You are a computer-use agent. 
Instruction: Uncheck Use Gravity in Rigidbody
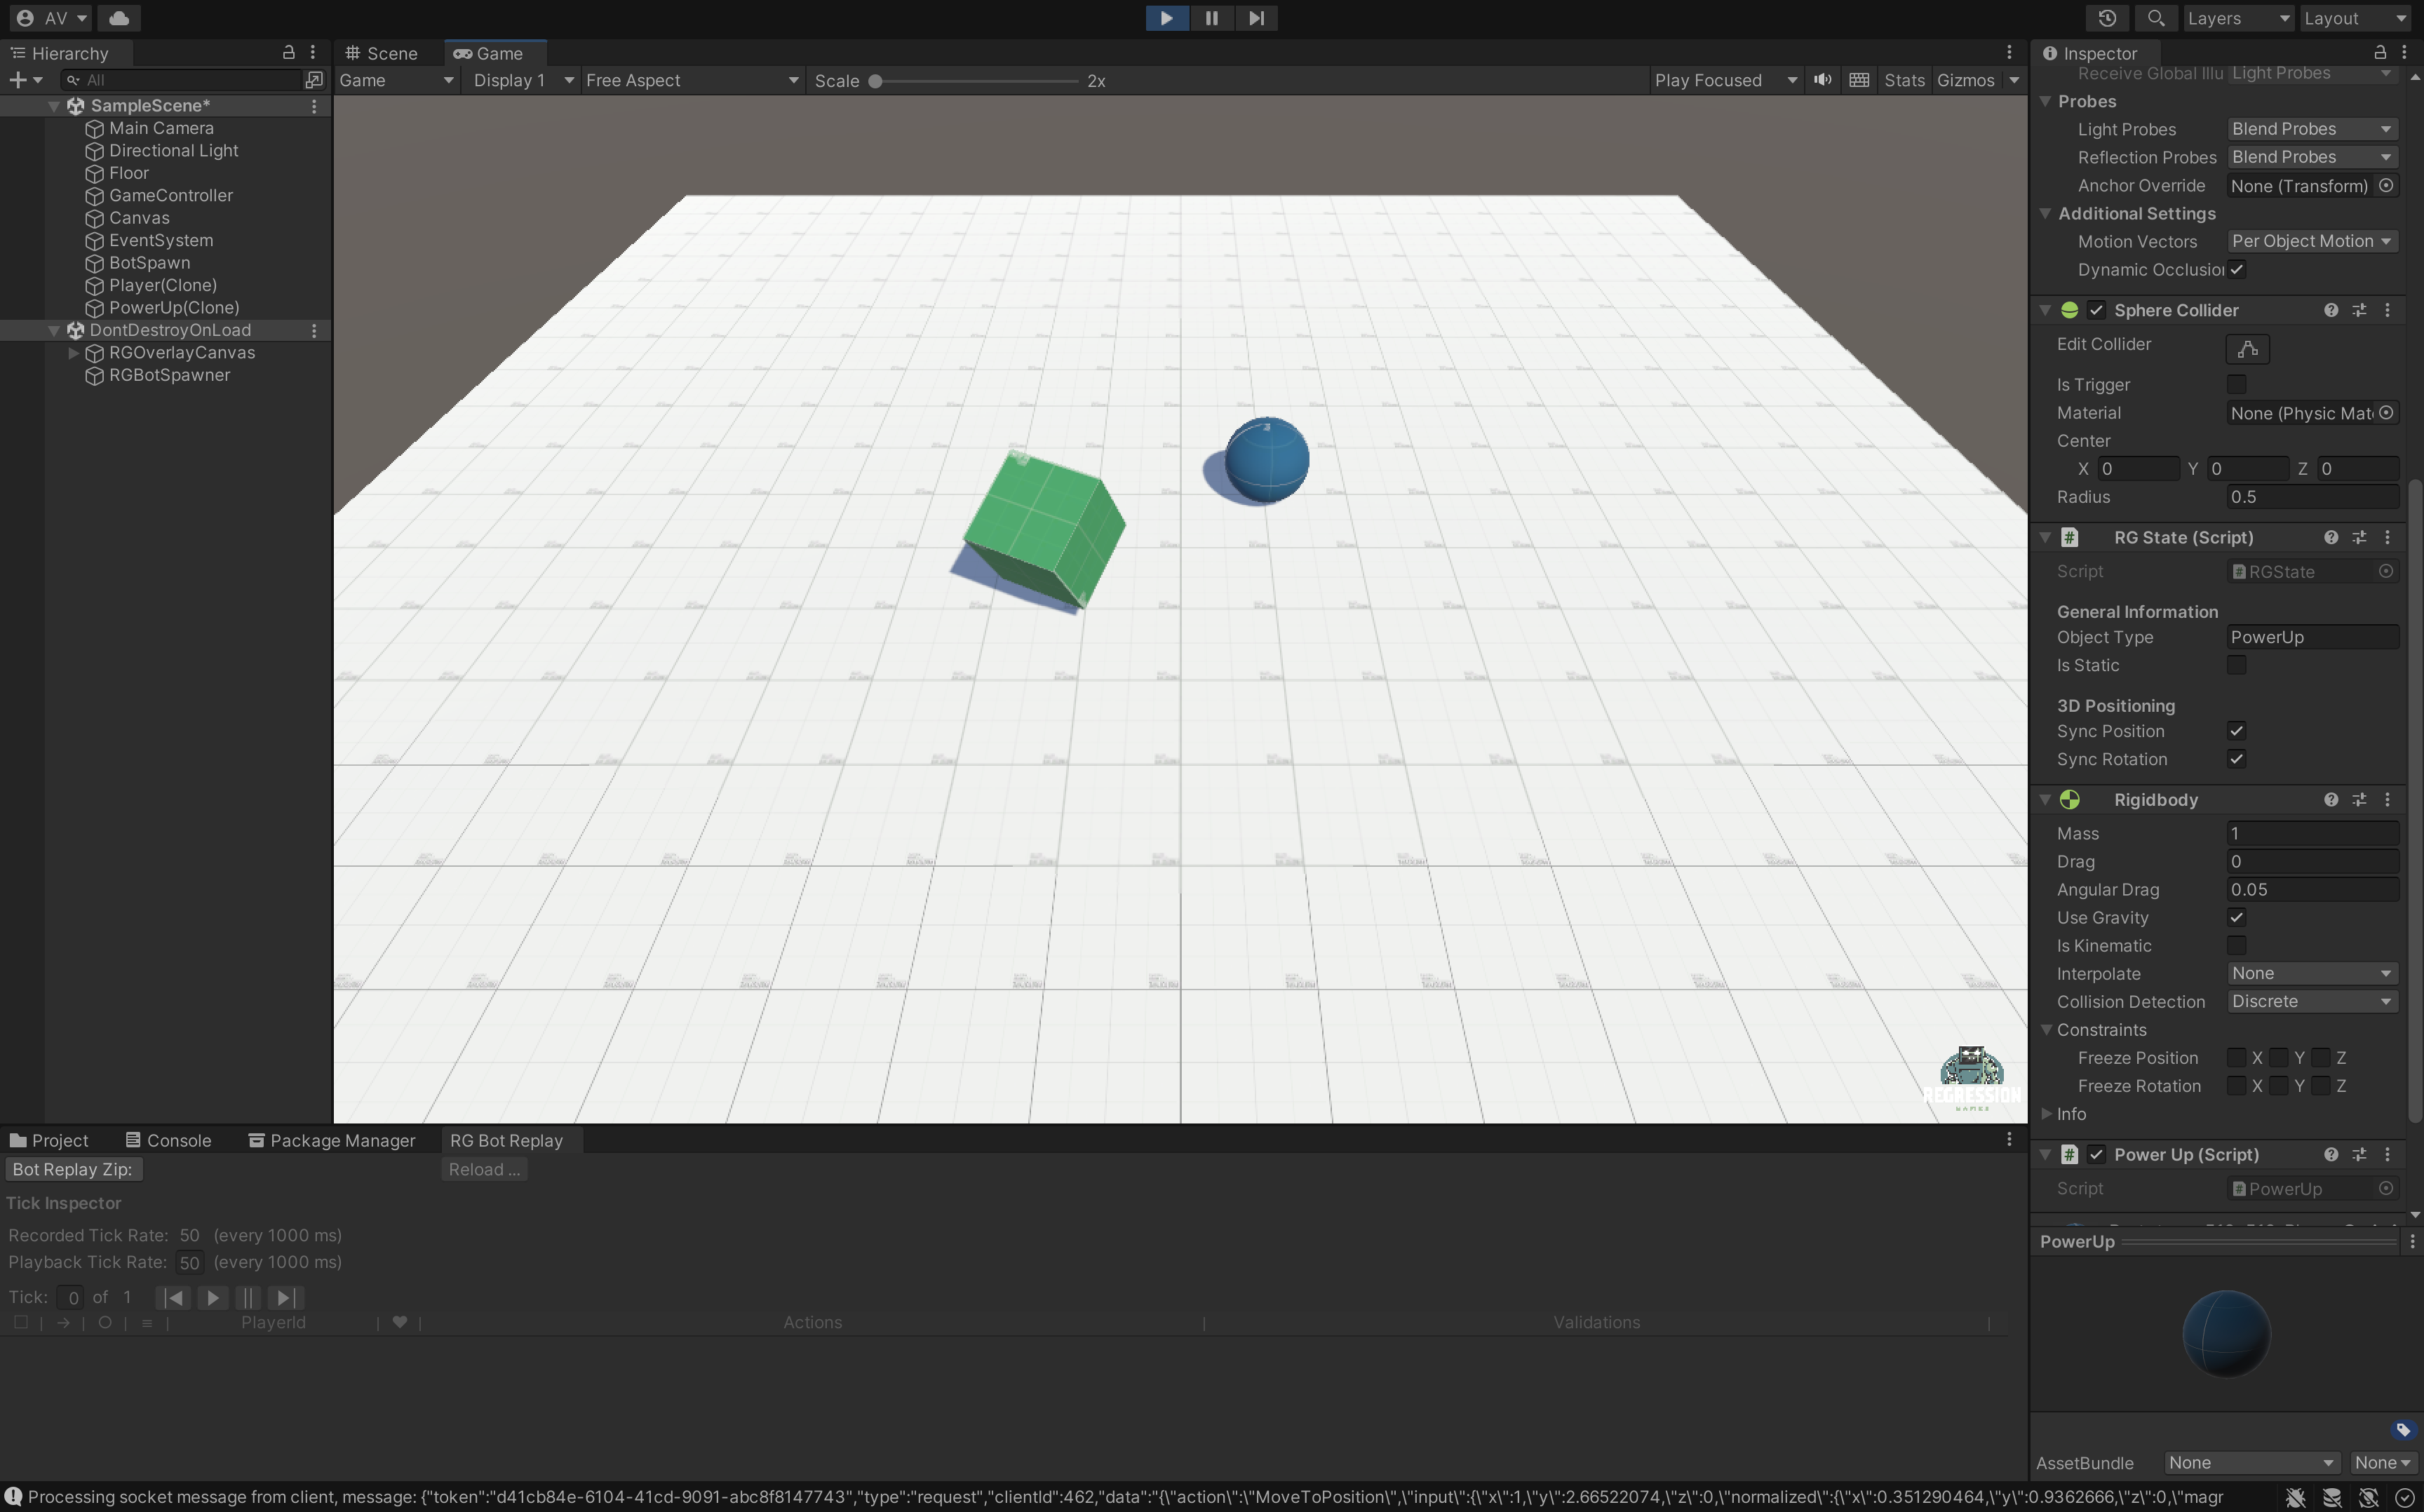tap(2236, 917)
